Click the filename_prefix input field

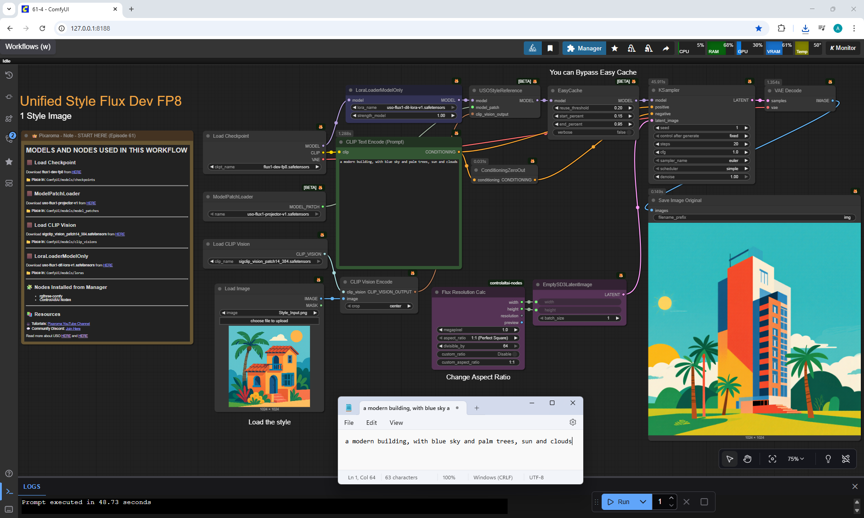coord(754,217)
